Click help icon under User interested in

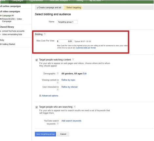(x=58, y=90)
